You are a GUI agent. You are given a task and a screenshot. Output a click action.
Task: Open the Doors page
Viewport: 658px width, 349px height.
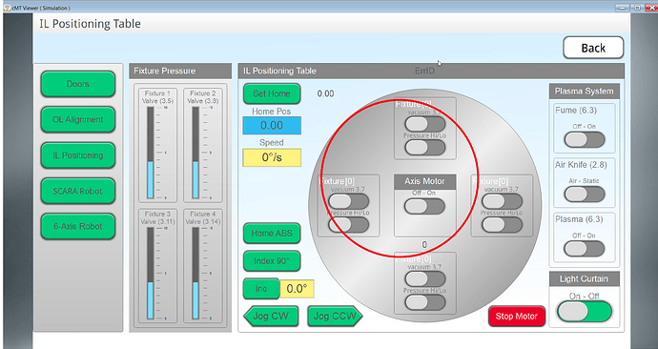point(77,84)
